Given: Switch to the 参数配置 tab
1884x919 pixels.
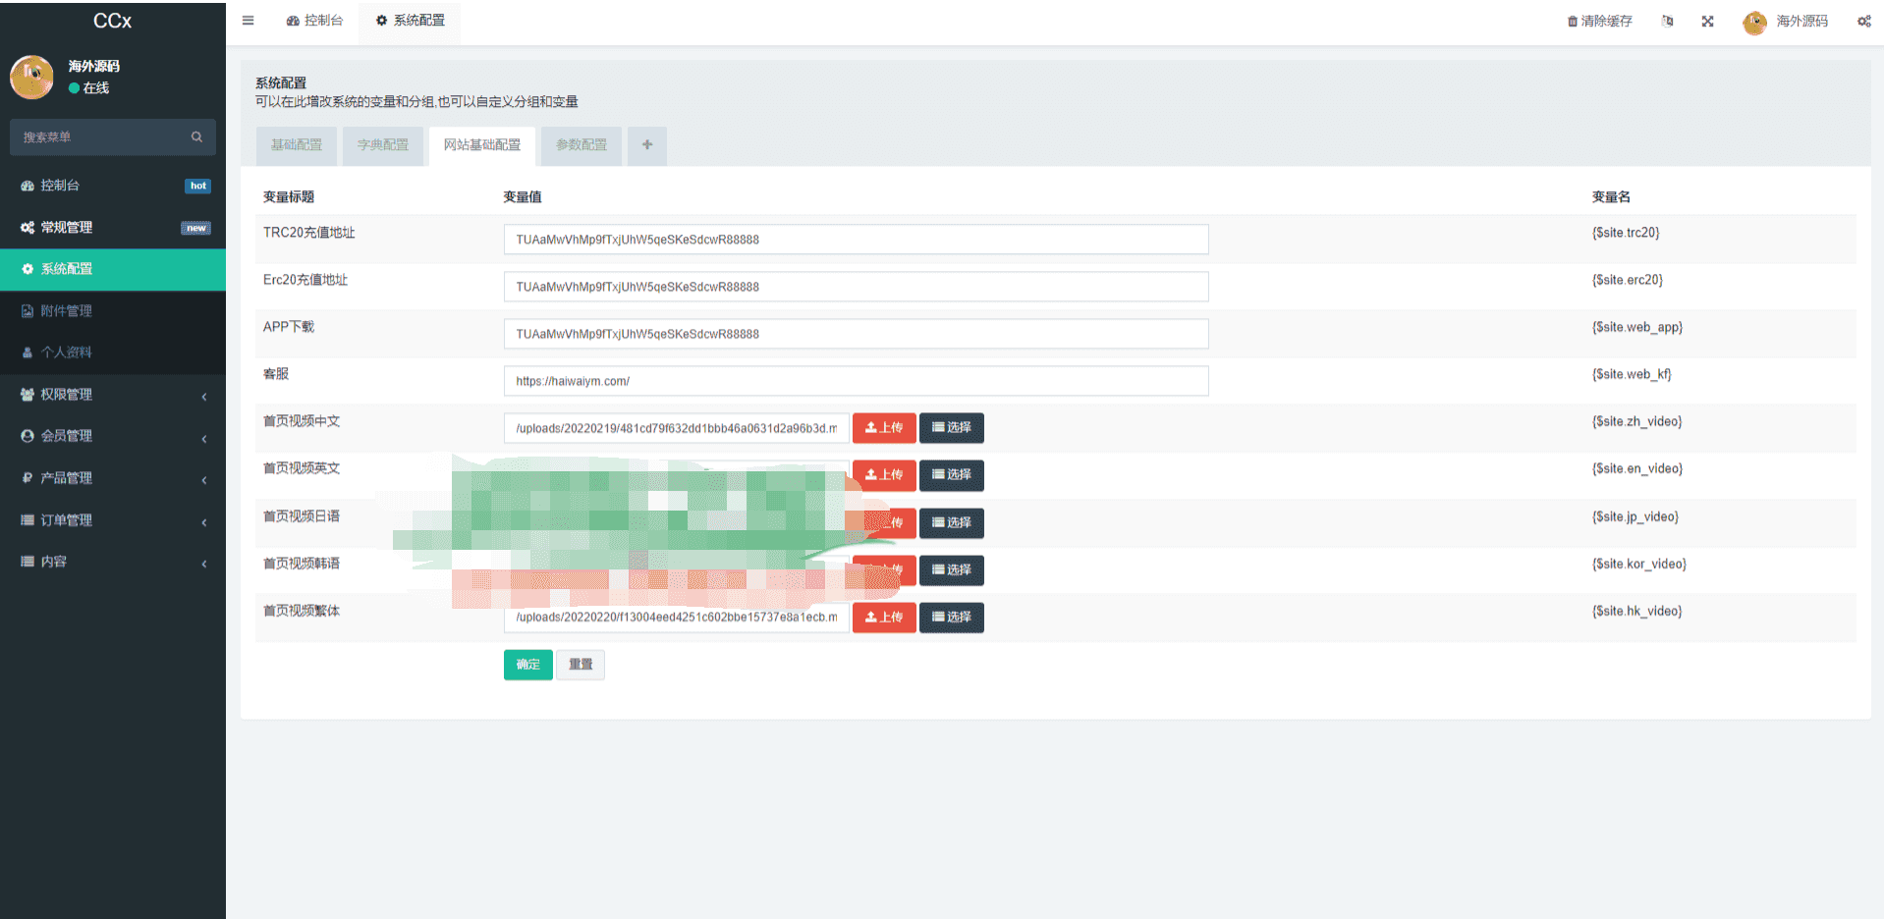Looking at the screenshot, I should 582,145.
